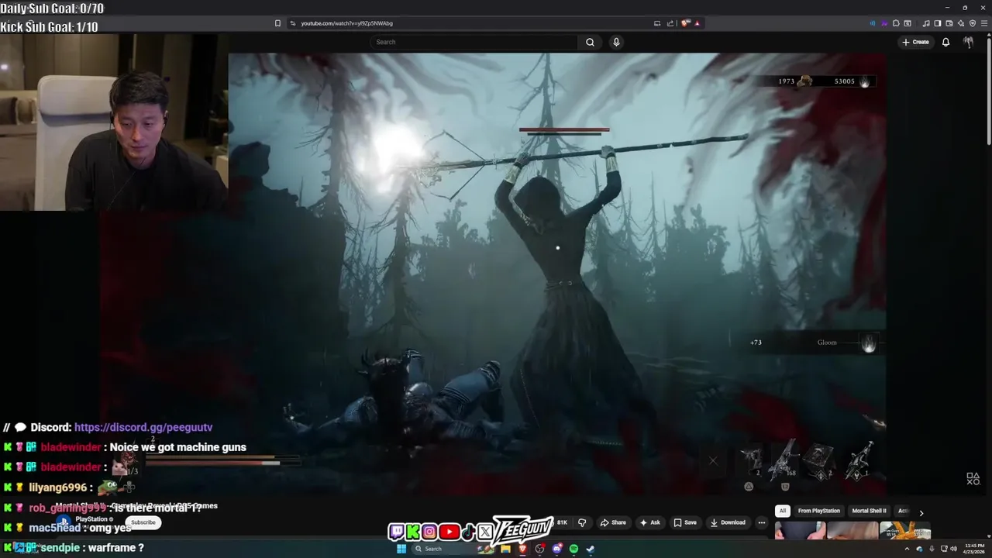Click the Brave Shields lion icon
Screen dimensions: 992x558
[685, 23]
